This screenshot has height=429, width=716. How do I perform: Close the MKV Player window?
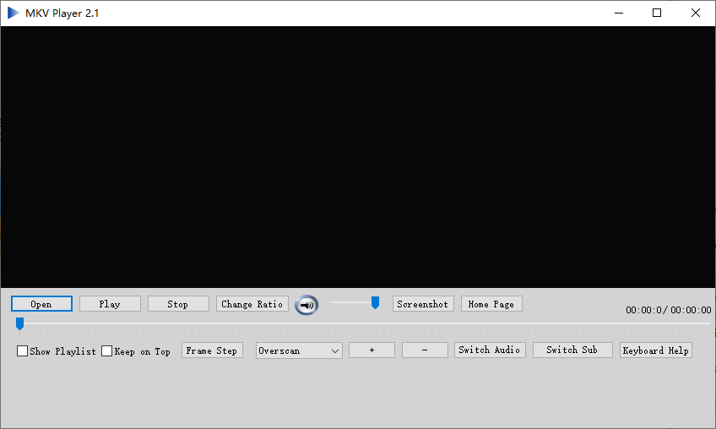click(x=696, y=13)
